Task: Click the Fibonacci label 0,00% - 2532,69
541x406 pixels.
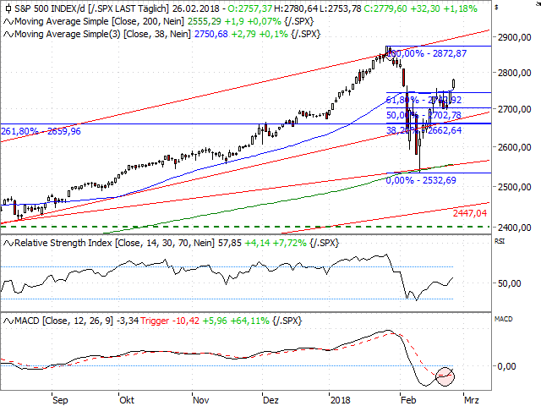Action: [421, 180]
